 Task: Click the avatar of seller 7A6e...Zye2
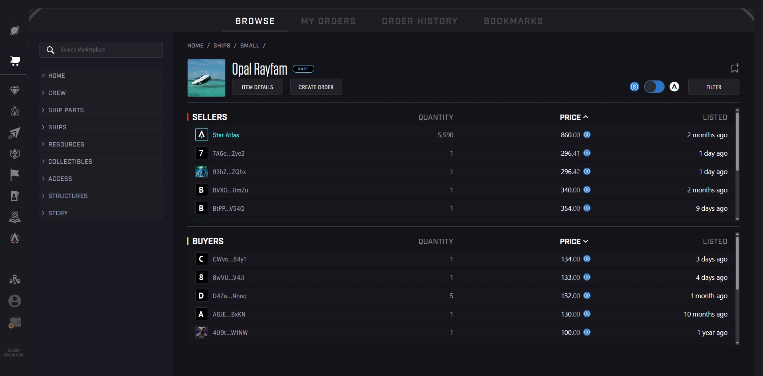pos(201,153)
